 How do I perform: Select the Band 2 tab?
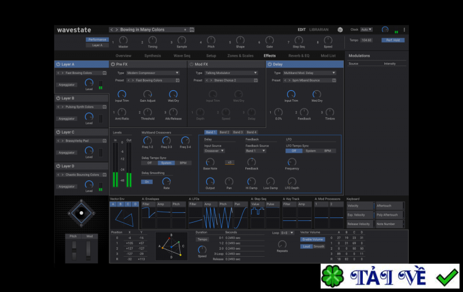point(225,132)
